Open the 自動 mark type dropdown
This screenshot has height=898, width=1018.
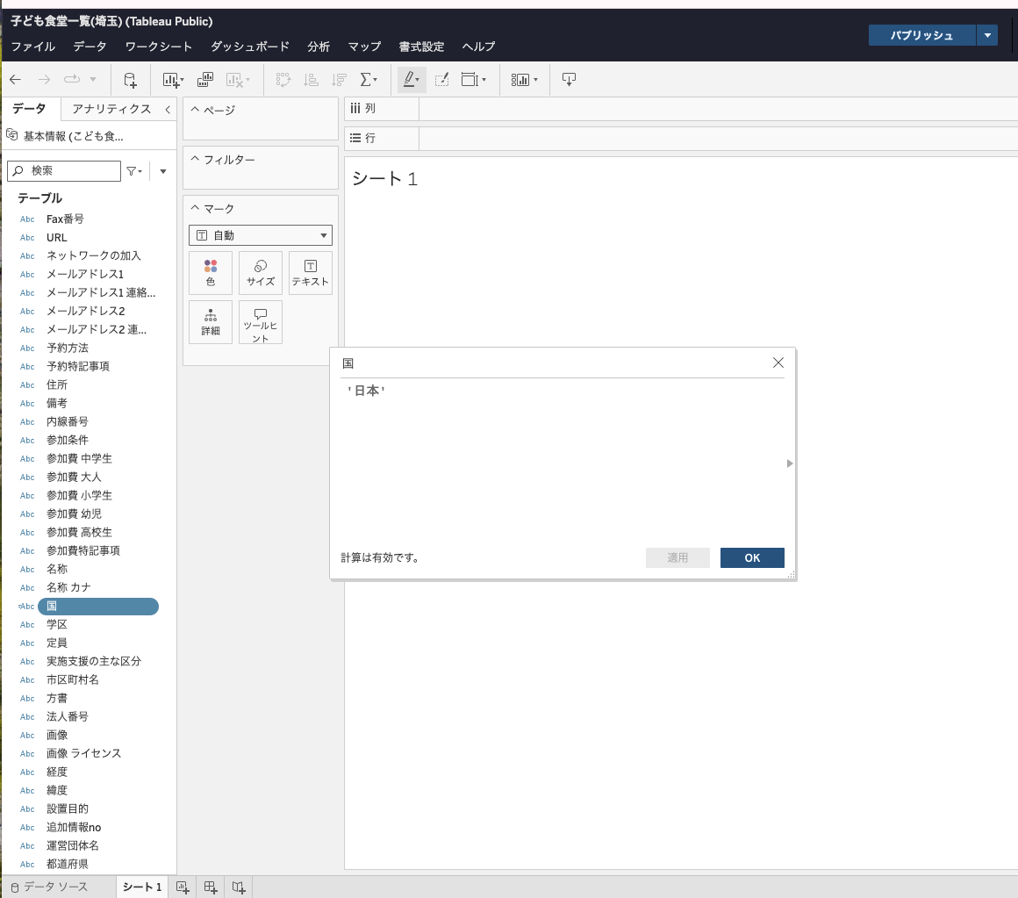pyautogui.click(x=261, y=235)
